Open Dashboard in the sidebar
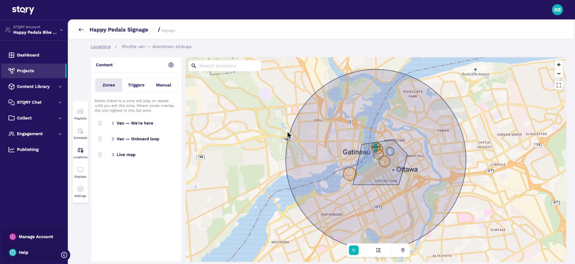Image resolution: width=575 pixels, height=264 pixels. tap(34, 55)
